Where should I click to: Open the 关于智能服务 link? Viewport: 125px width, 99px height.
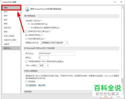click(31, 85)
